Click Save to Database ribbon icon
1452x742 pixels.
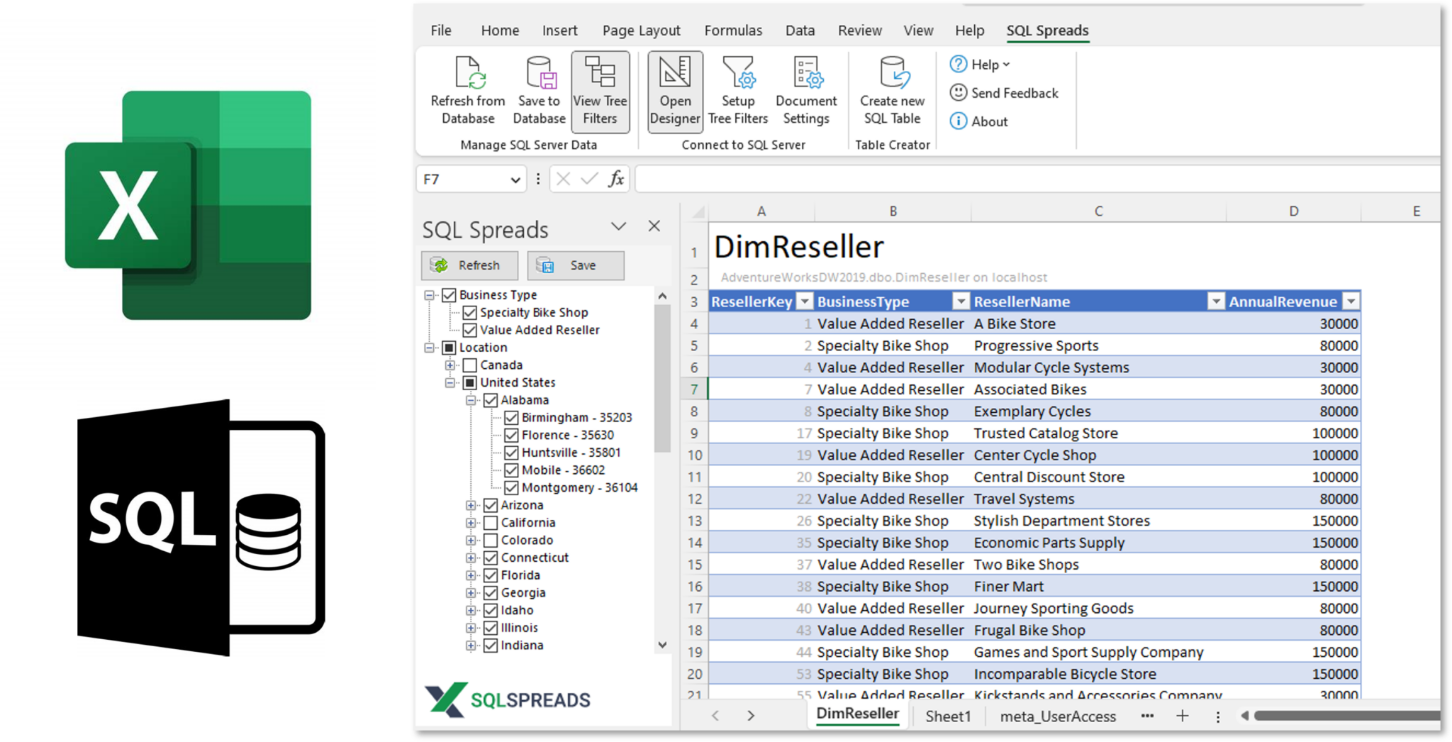point(539,91)
